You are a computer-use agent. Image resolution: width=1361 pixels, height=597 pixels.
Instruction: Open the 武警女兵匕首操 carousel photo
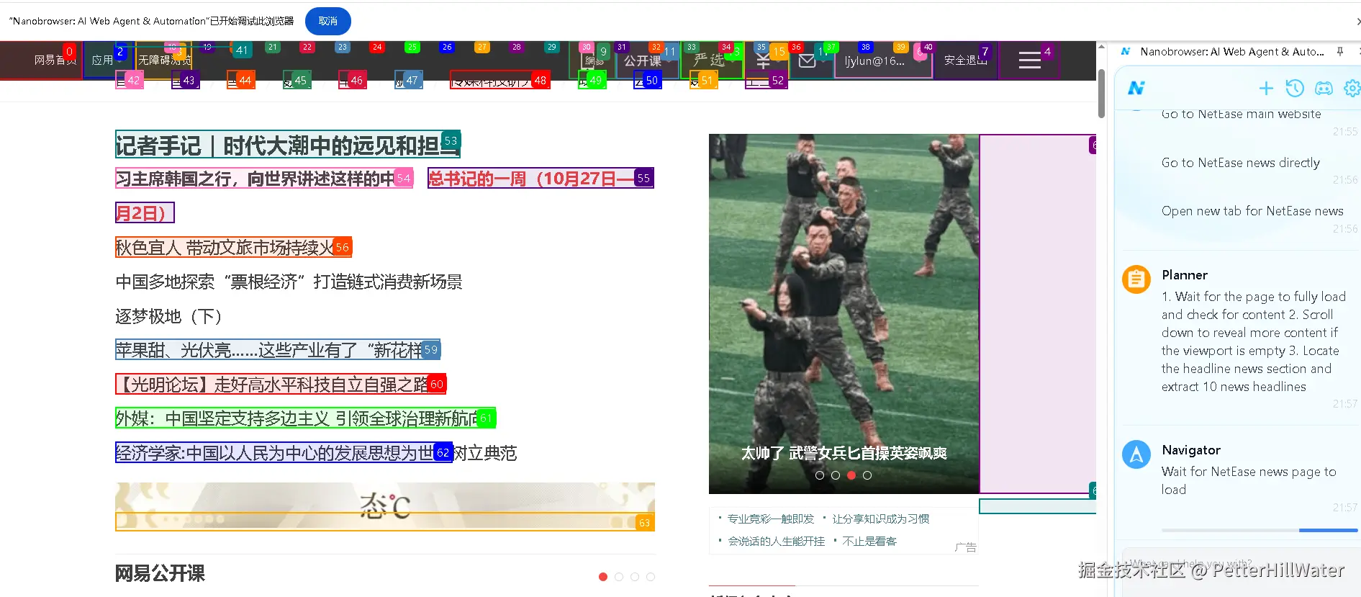pyautogui.click(x=844, y=313)
